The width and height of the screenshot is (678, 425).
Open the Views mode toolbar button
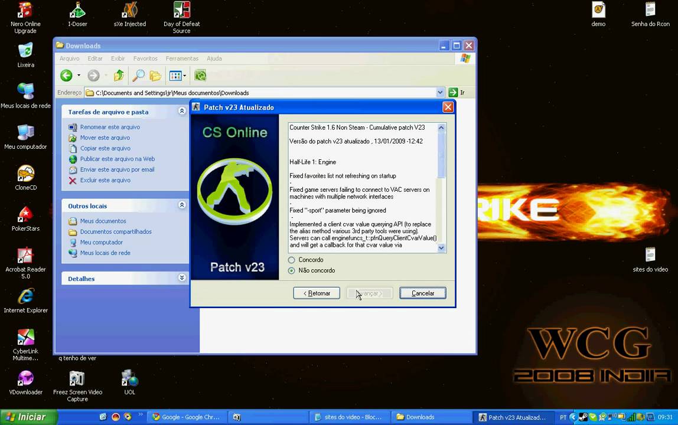(175, 76)
